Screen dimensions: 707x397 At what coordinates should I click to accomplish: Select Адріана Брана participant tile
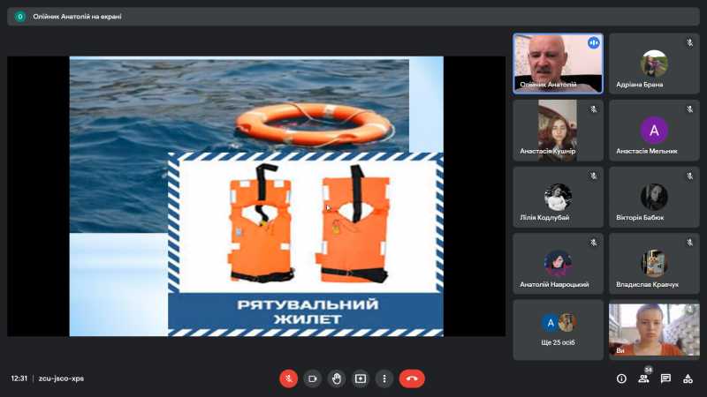[x=654, y=64]
